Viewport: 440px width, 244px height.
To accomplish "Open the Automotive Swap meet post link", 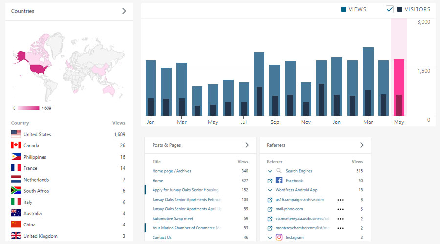I will (173, 219).
